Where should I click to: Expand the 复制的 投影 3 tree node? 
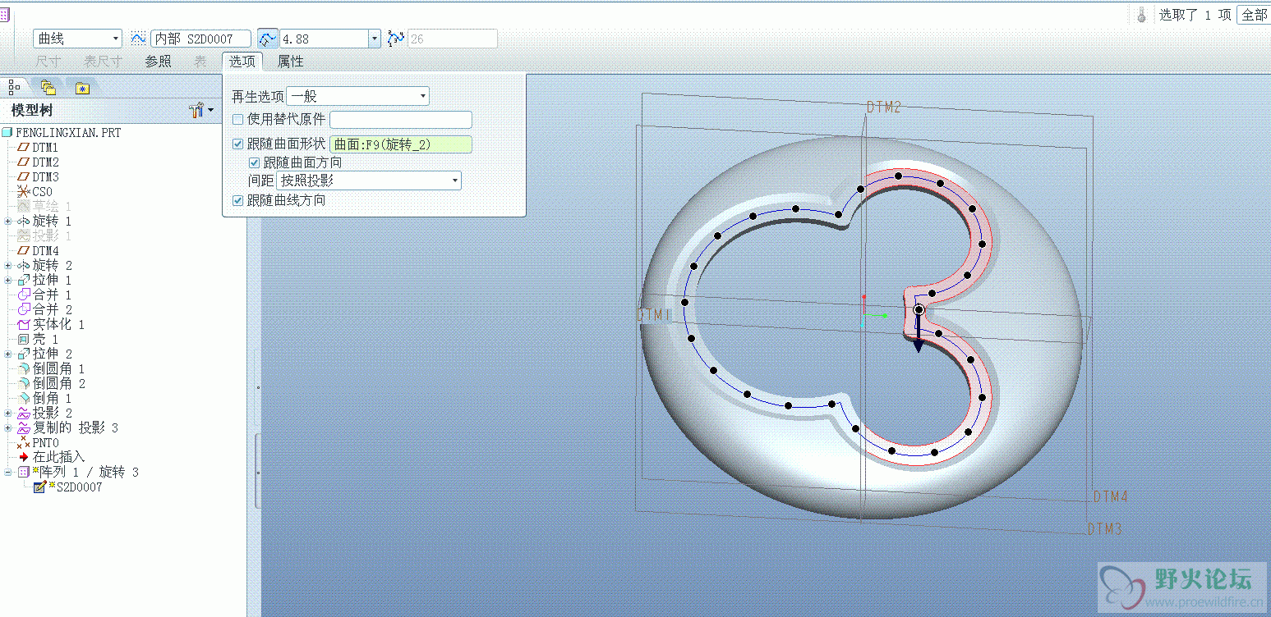(x=7, y=428)
